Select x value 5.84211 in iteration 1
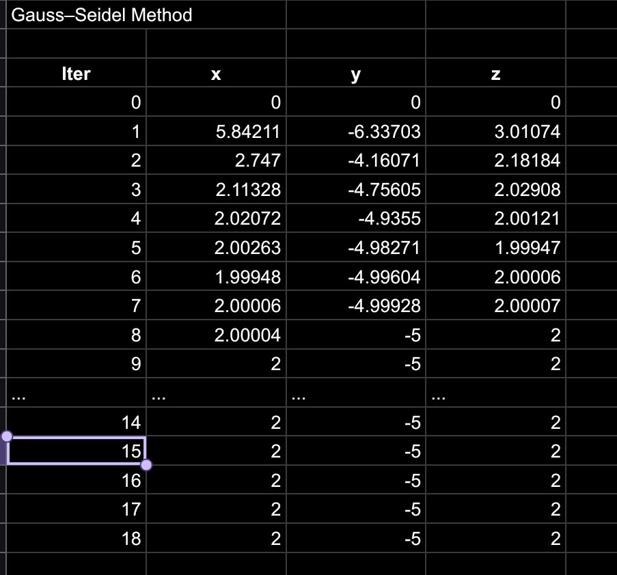617x575 pixels. 216,131
